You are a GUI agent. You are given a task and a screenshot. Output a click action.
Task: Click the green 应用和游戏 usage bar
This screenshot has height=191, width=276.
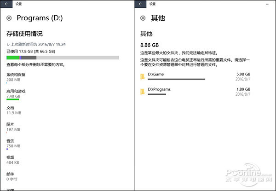[x=13, y=99]
